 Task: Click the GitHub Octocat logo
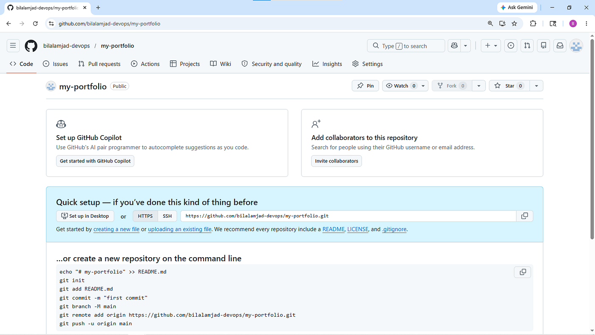(31, 46)
